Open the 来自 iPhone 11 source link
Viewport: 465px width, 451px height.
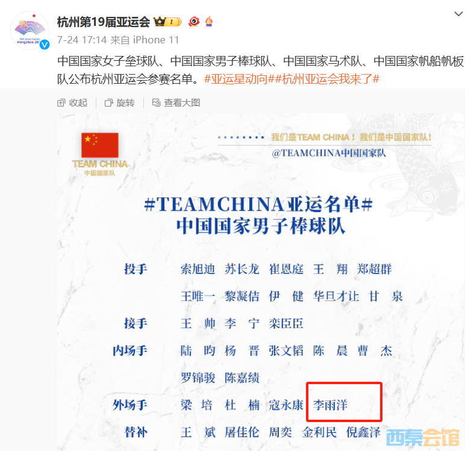tap(145, 40)
